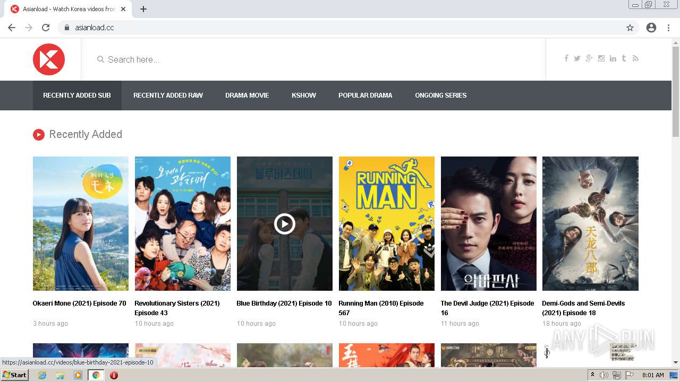Open Demi-Gods and Semi-Devils Episode 18 link
The image size is (680, 382).
(583, 308)
